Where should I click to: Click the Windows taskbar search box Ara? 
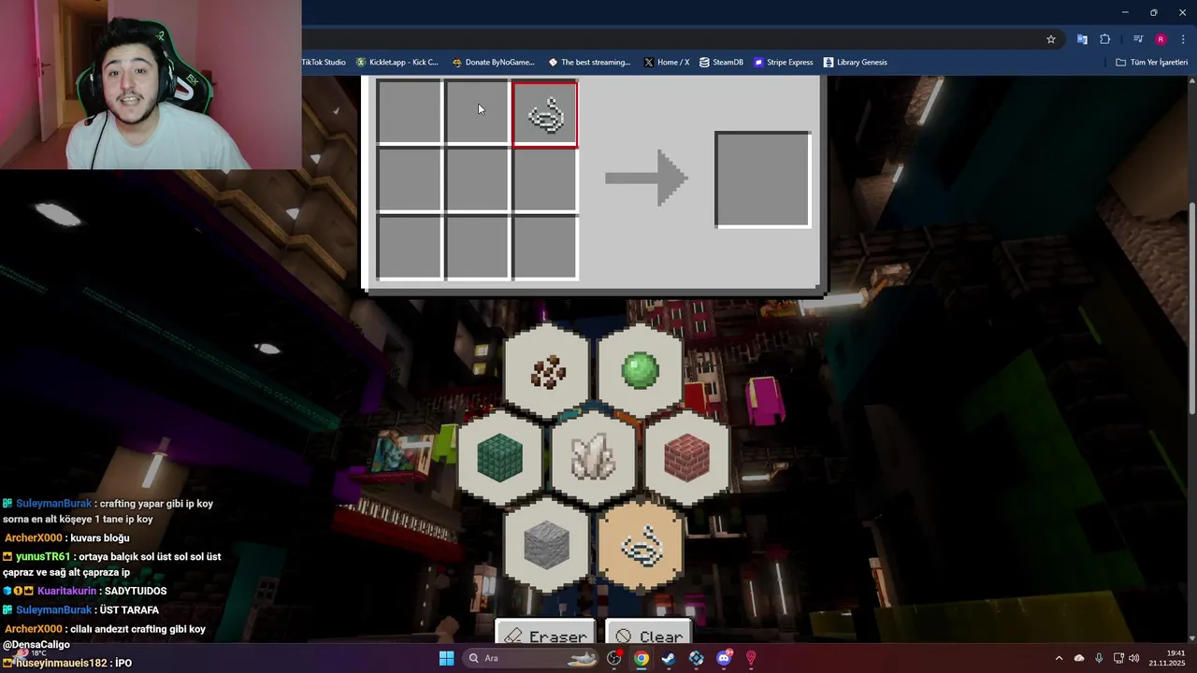[x=531, y=658]
